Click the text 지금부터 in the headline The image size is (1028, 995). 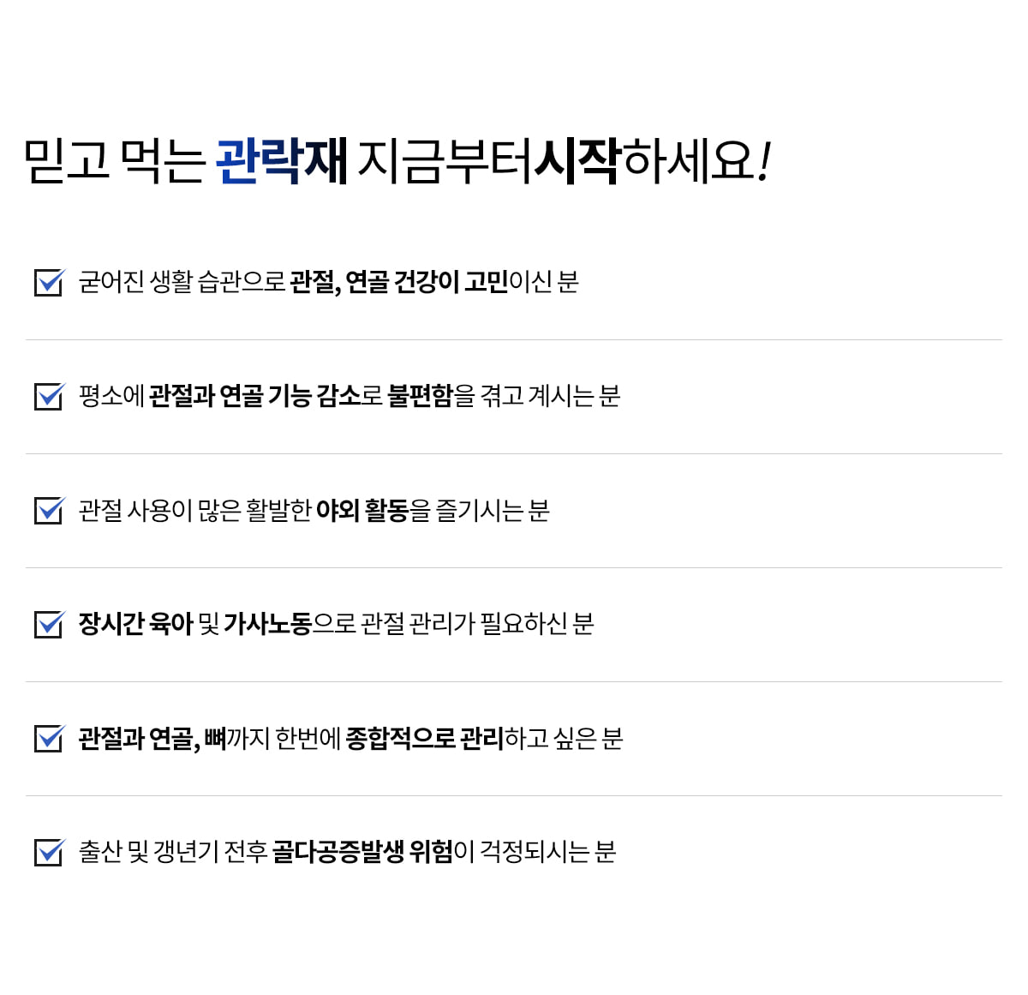point(445,160)
